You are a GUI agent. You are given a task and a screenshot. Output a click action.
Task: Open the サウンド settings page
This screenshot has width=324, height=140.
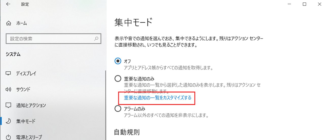click(53, 89)
